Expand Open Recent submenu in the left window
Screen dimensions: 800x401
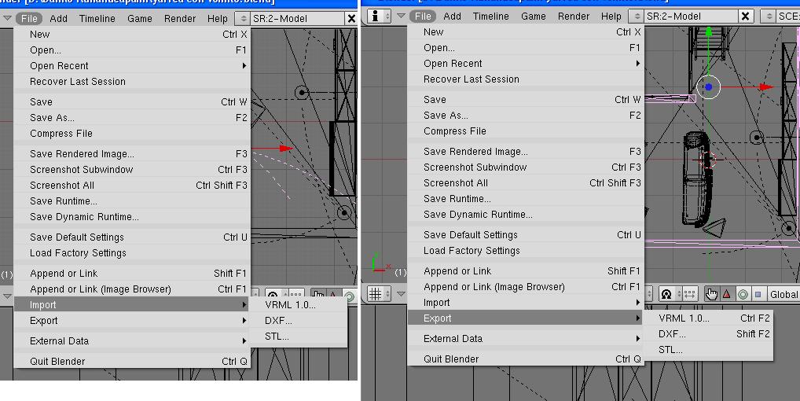132,66
